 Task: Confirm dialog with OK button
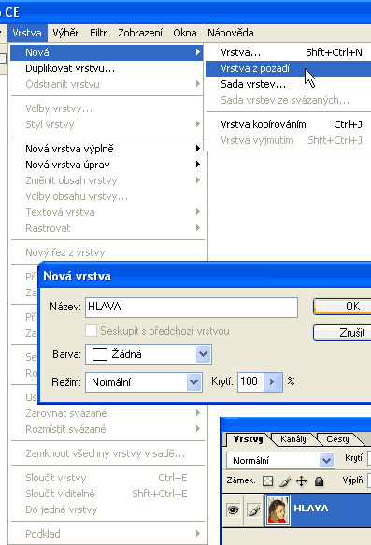pyautogui.click(x=342, y=307)
